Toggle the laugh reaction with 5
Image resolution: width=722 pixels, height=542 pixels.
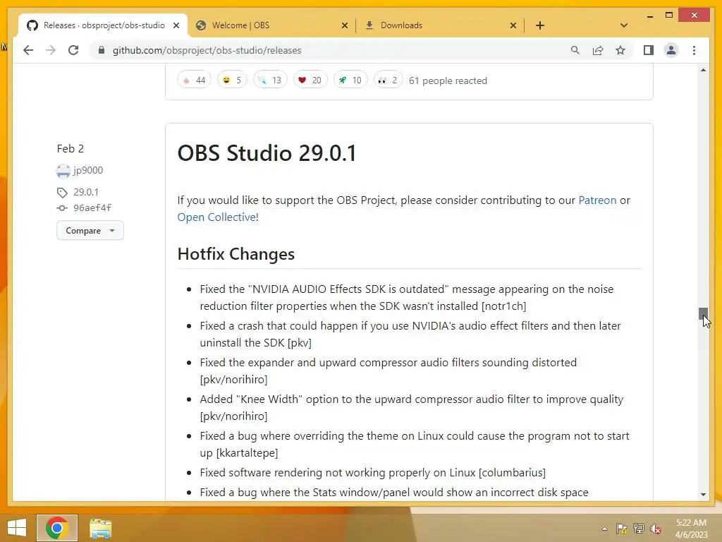pyautogui.click(x=232, y=80)
